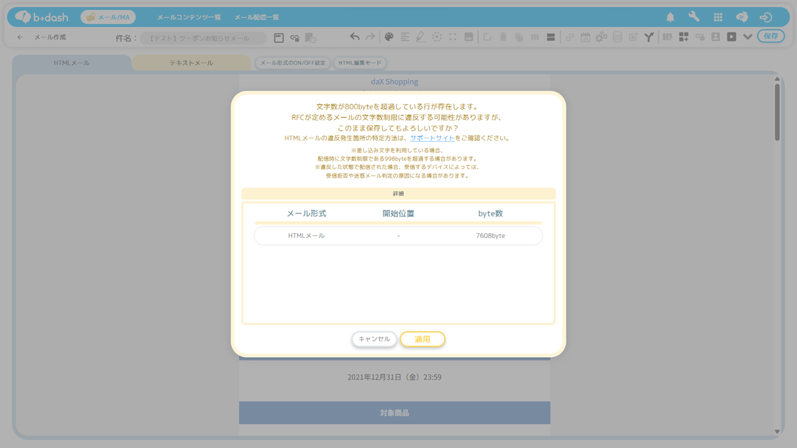Screen dimensions: 797x448
Task: Click the preview play icon
Action: coord(731,38)
